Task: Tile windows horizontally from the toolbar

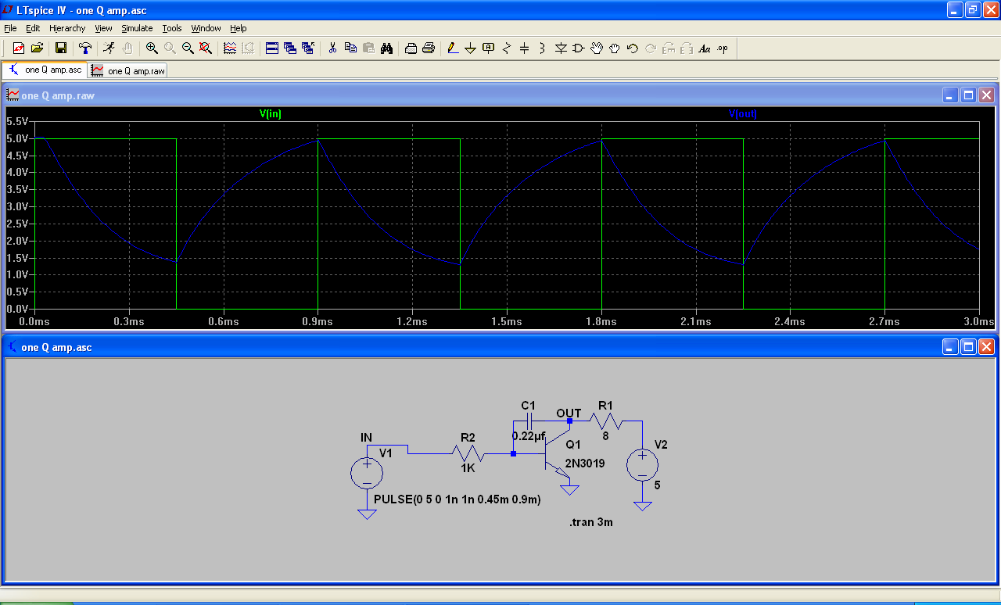Action: [272, 48]
